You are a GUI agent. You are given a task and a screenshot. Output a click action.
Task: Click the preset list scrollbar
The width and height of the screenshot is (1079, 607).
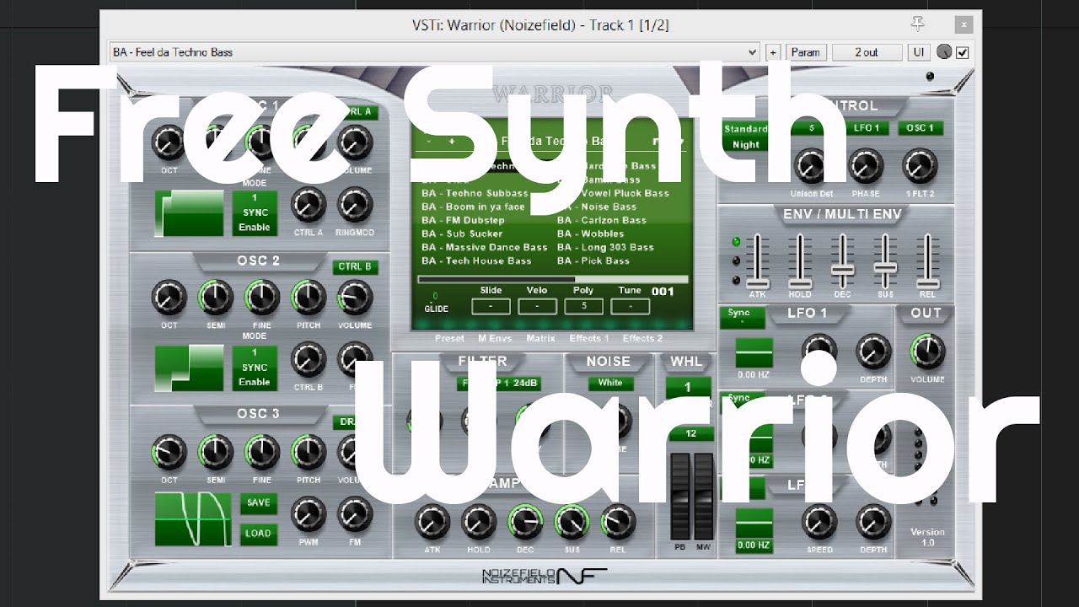553,279
